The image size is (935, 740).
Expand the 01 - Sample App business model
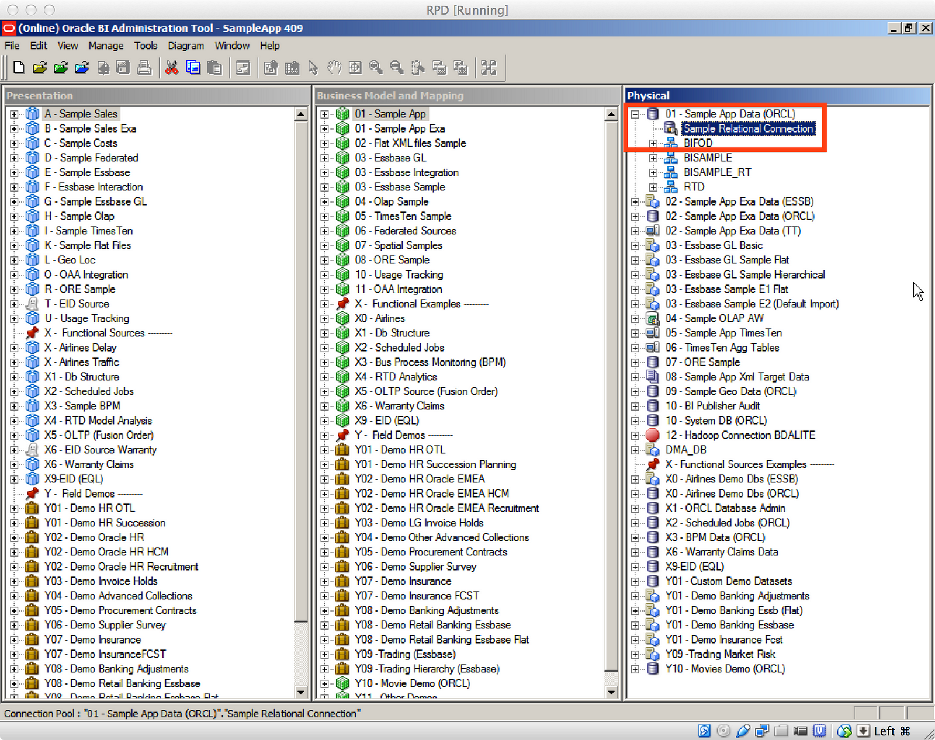324,114
